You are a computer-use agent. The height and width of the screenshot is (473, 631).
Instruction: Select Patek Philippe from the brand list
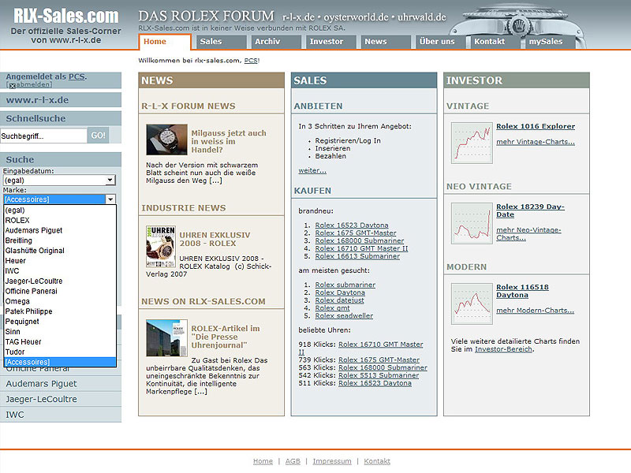pos(60,311)
